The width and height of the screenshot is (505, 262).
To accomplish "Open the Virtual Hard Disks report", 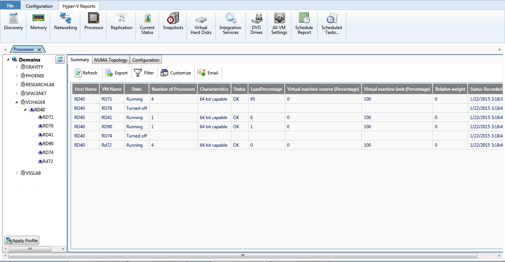I will (201, 25).
